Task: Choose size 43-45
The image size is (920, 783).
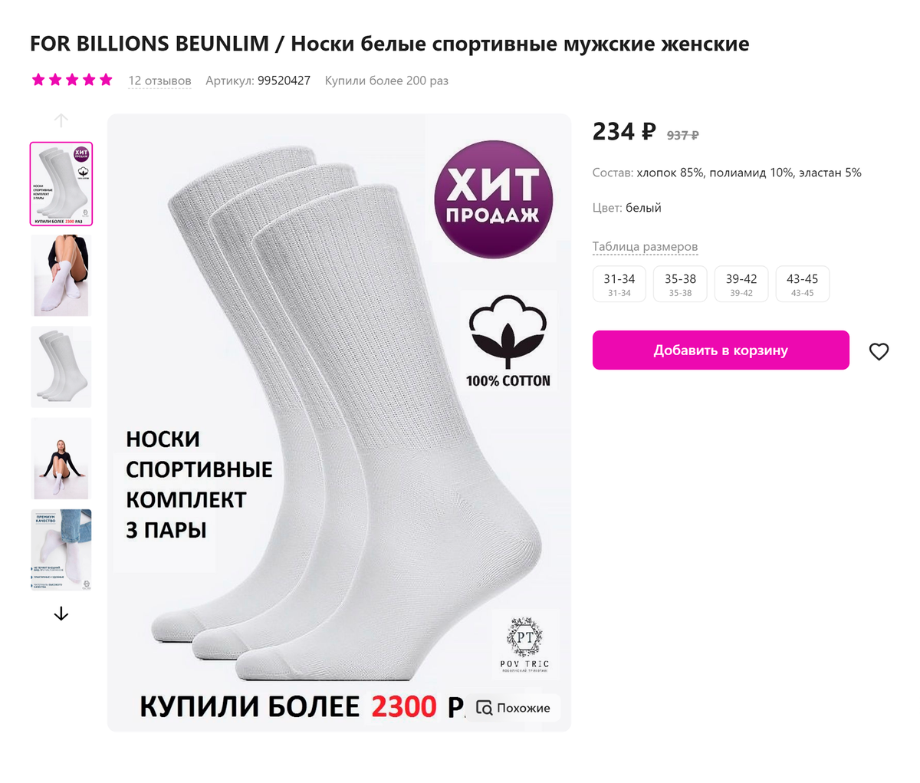Action: tap(803, 285)
